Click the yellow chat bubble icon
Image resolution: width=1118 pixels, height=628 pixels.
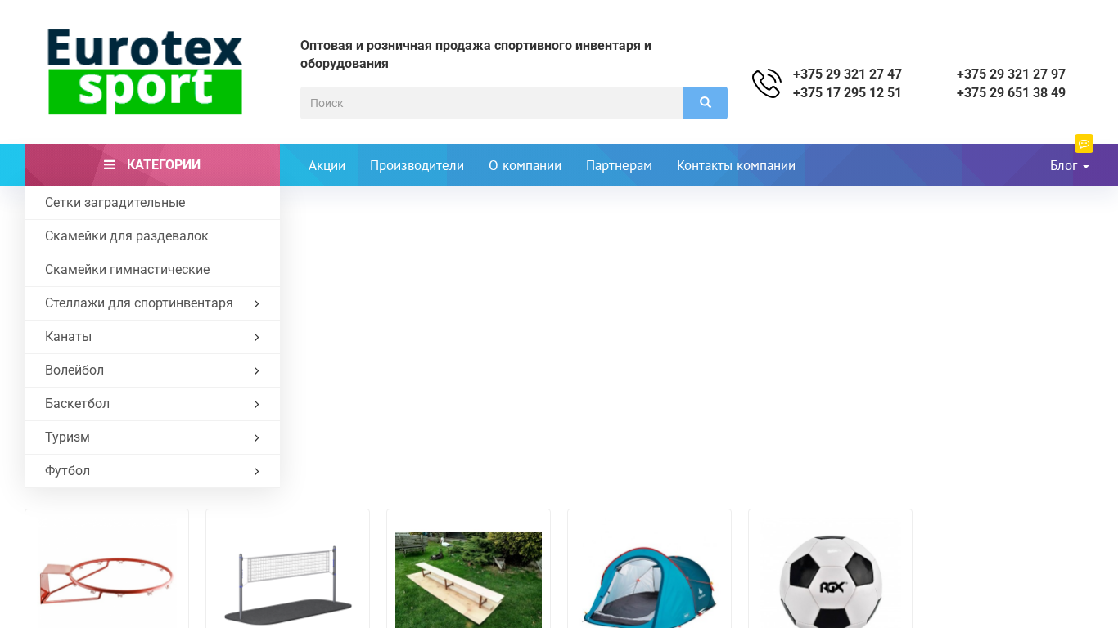coord(1084,144)
